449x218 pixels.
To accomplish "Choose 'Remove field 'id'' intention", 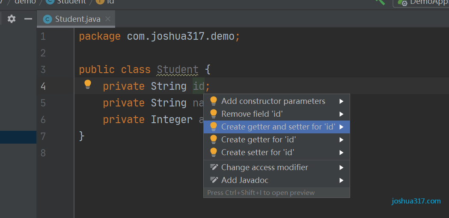I will (277, 114).
